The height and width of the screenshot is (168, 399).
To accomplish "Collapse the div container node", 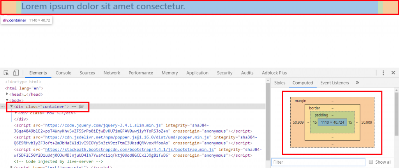I will (x=11, y=107).
